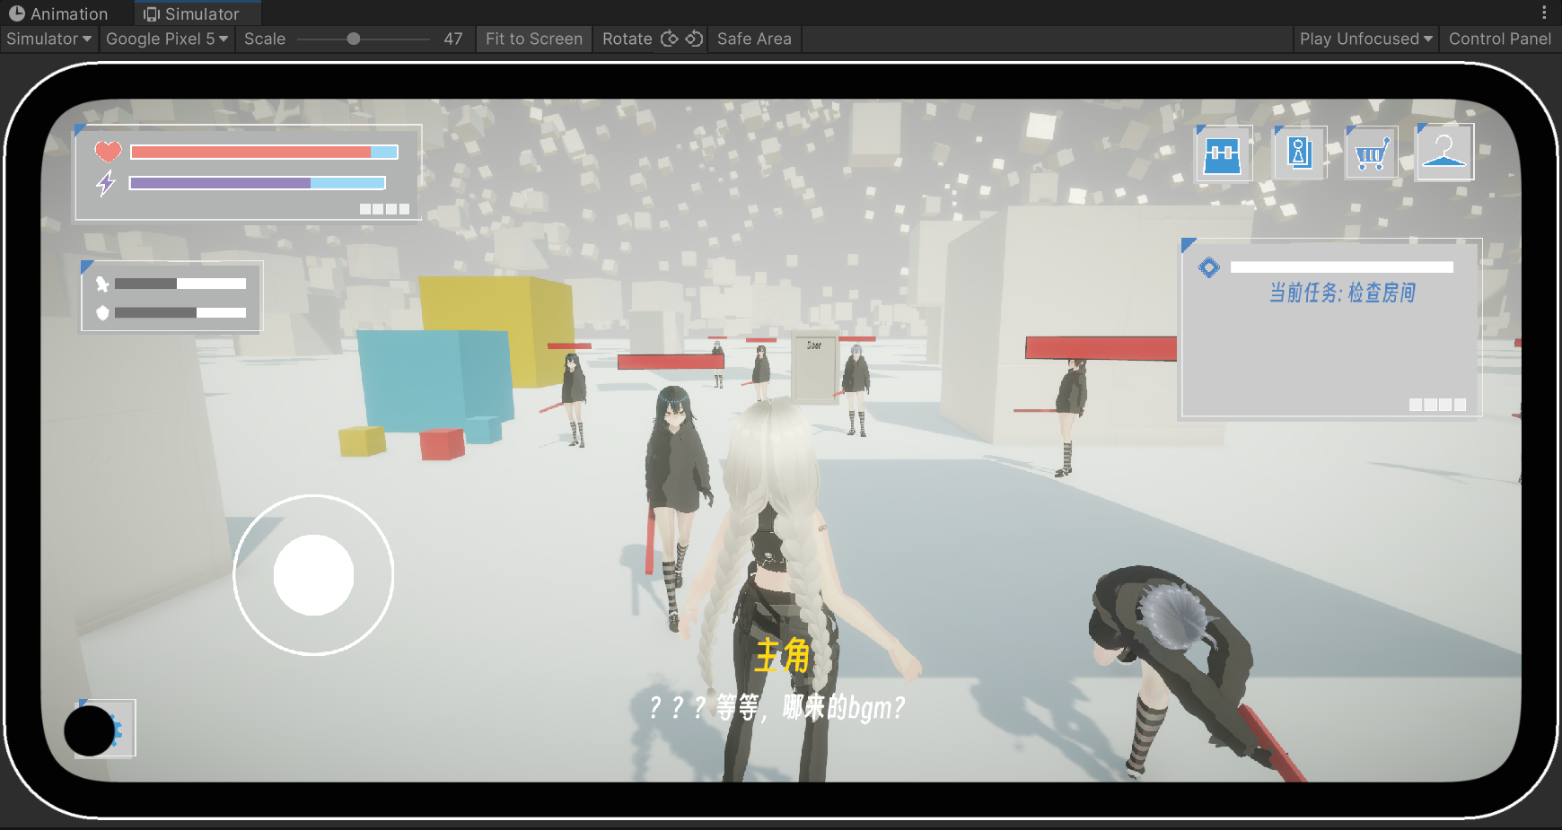Open the three-dot window options menu
Screen dimensions: 1562x830
(1544, 13)
